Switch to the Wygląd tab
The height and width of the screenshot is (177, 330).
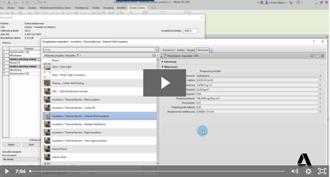(x=191, y=50)
